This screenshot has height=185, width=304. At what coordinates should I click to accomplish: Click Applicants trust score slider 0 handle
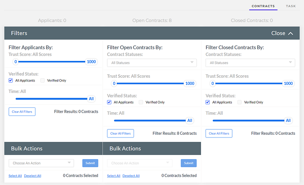click(16, 62)
